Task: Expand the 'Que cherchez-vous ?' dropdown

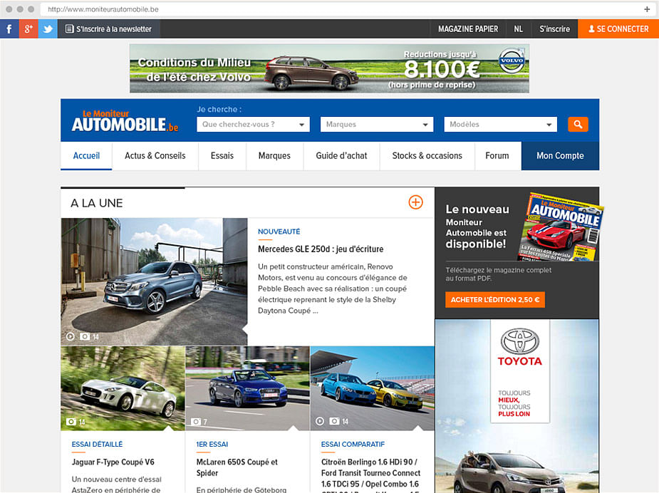Action: pyautogui.click(x=253, y=125)
